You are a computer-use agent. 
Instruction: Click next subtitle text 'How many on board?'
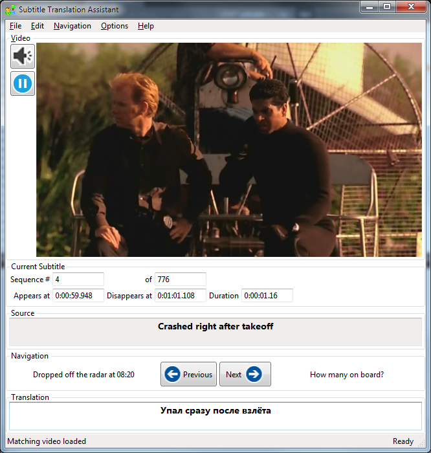pos(347,375)
